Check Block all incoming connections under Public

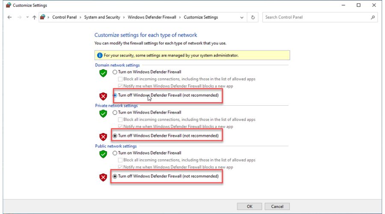pos(120,160)
